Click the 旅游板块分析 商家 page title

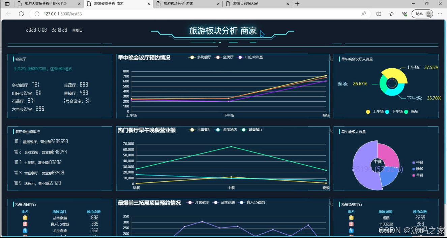pos(223,31)
